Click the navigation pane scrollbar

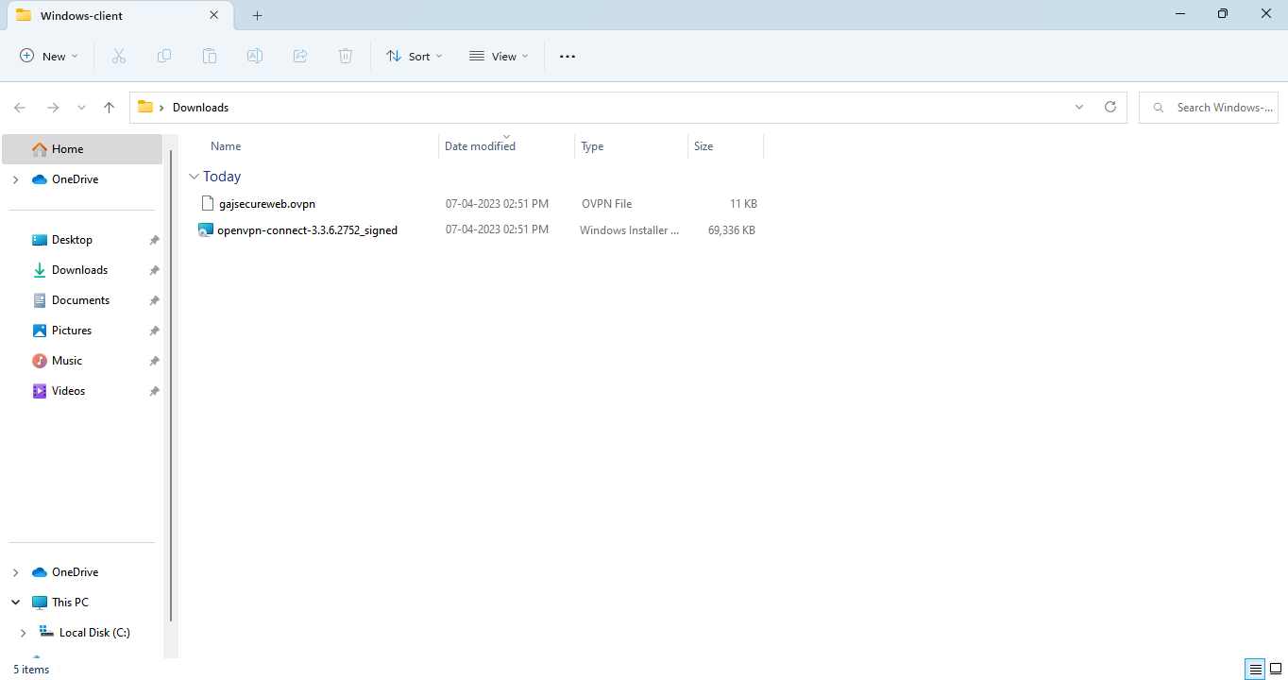coord(171,384)
